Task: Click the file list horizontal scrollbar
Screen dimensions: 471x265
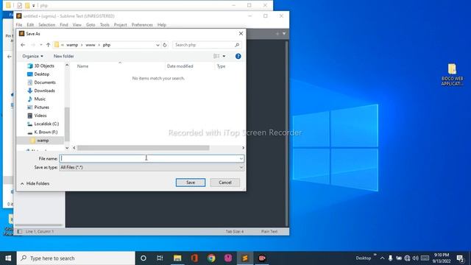Action: (144, 148)
